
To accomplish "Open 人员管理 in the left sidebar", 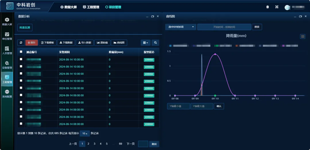I will coord(7,50).
